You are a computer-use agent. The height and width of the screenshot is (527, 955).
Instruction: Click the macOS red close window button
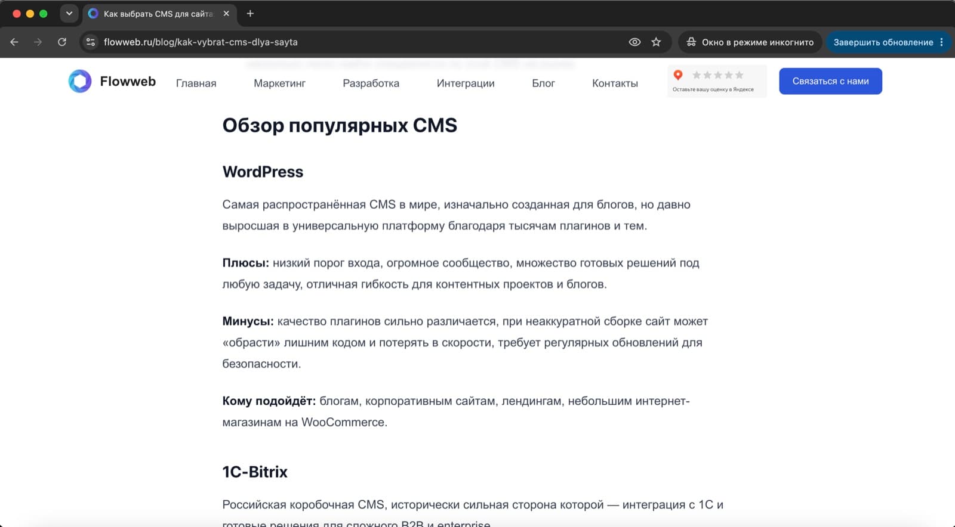click(x=17, y=14)
